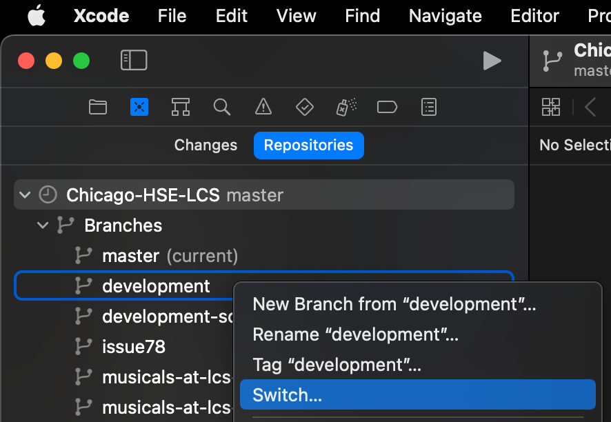This screenshot has width=611, height=422.
Task: Open the Test navigator diamond icon
Action: (304, 107)
